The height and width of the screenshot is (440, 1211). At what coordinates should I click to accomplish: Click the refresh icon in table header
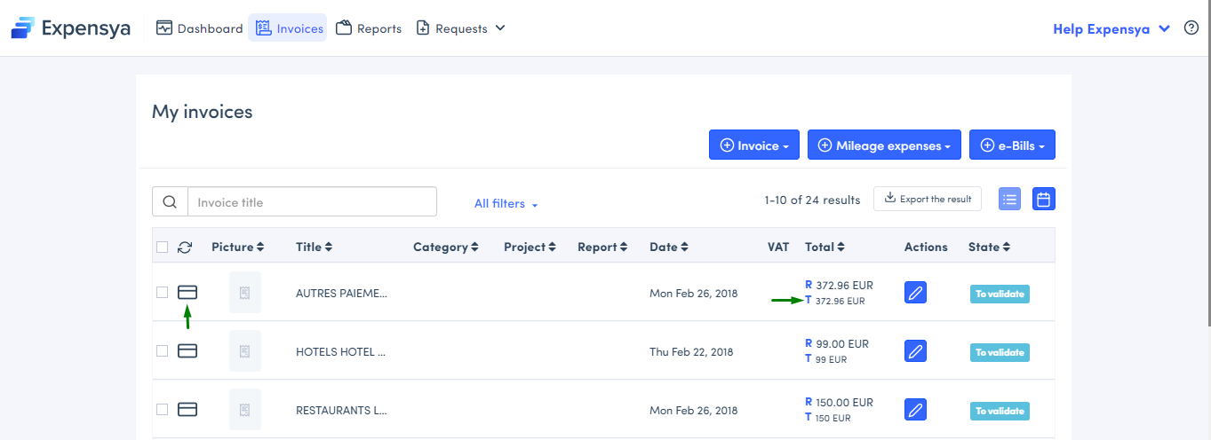coord(185,247)
